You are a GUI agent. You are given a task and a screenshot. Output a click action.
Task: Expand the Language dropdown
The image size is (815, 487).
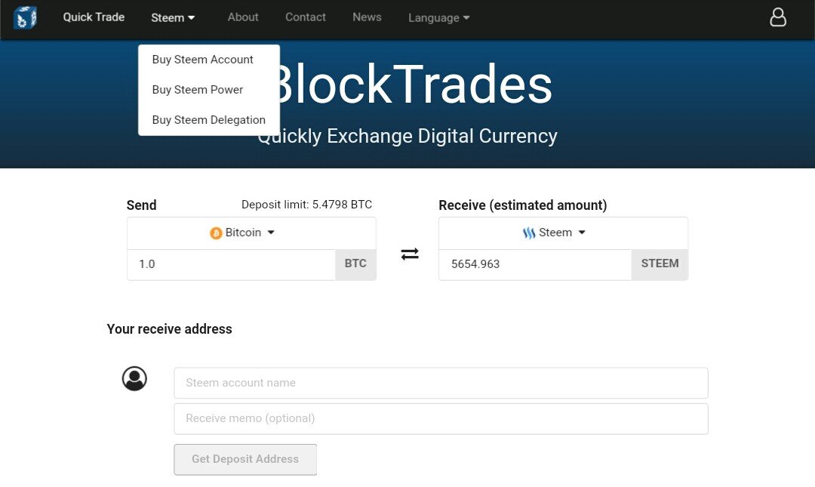[x=438, y=17]
